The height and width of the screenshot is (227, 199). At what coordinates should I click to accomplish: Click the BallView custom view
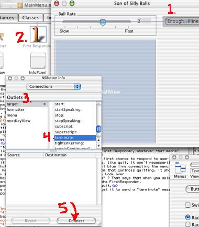[x=105, y=91]
